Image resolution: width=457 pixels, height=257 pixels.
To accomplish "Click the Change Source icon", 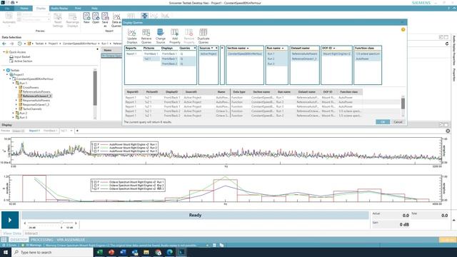I will tap(160, 32).
